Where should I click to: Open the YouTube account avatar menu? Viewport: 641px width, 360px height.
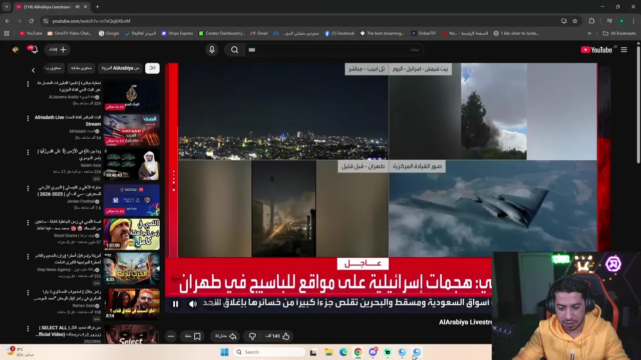pos(15,49)
